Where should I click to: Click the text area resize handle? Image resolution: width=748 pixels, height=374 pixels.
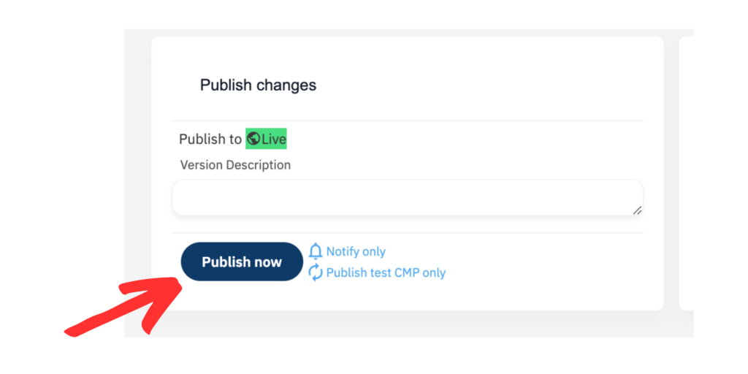pos(637,210)
